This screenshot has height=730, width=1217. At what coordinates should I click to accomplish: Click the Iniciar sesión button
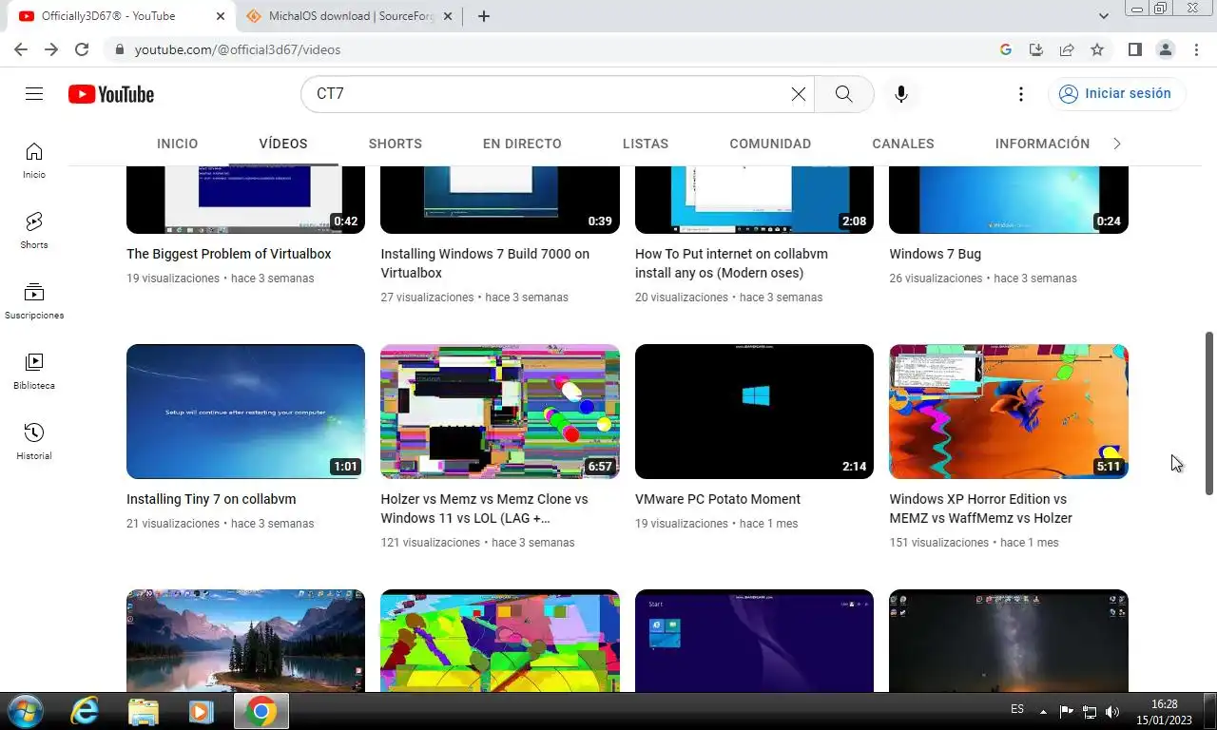coord(1116,94)
